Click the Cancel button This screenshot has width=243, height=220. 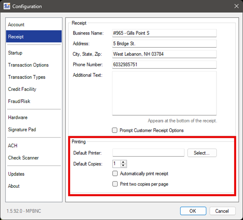point(222,211)
